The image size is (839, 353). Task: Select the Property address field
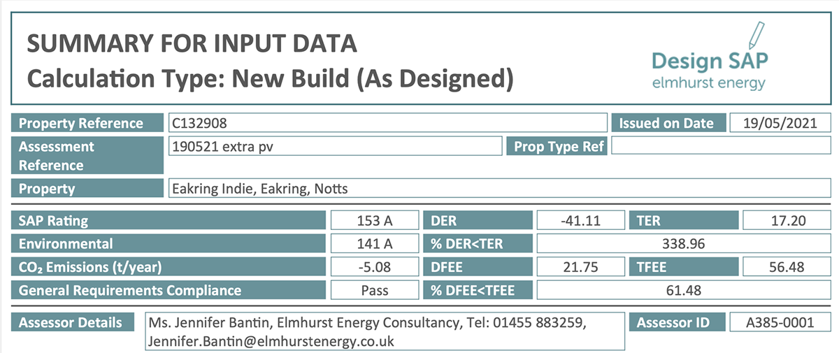[x=499, y=189]
